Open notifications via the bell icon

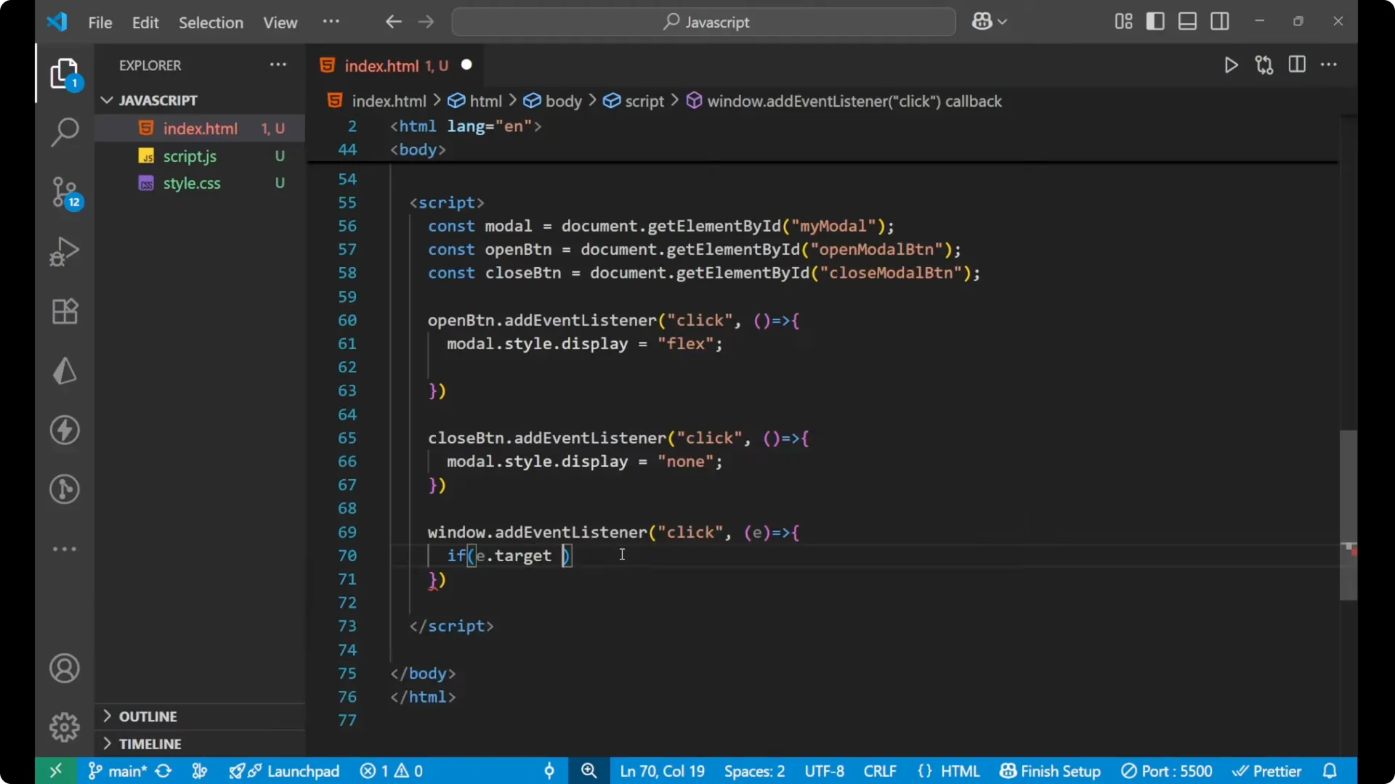pyautogui.click(x=1330, y=771)
